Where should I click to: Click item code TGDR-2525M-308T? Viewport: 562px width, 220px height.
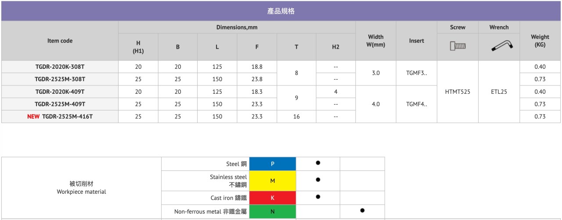tap(60, 79)
